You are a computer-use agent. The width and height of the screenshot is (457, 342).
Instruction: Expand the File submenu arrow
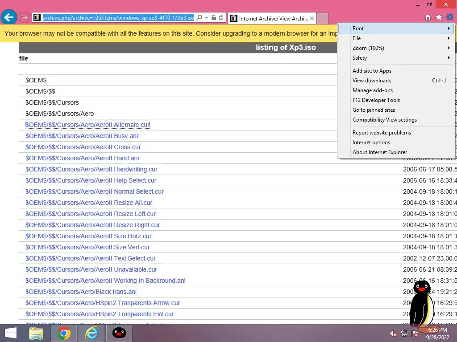click(449, 38)
